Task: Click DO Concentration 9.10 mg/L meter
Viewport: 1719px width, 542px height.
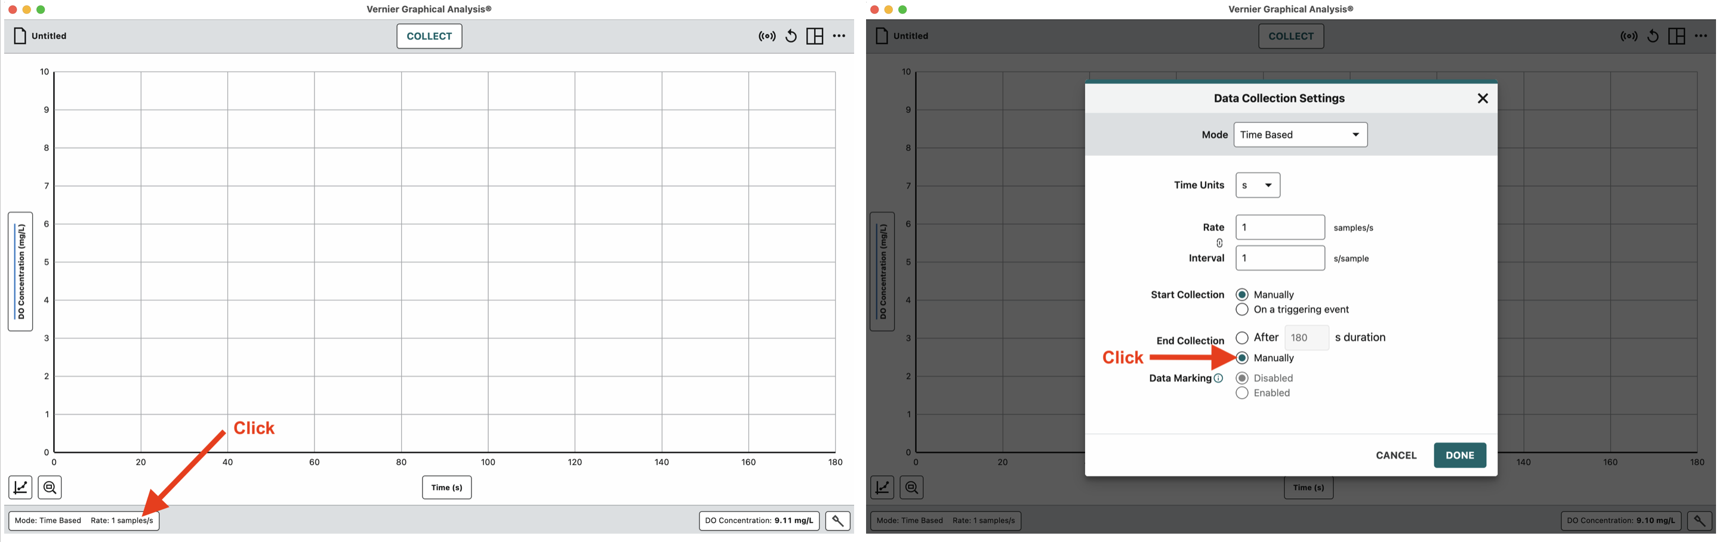Action: (1621, 521)
